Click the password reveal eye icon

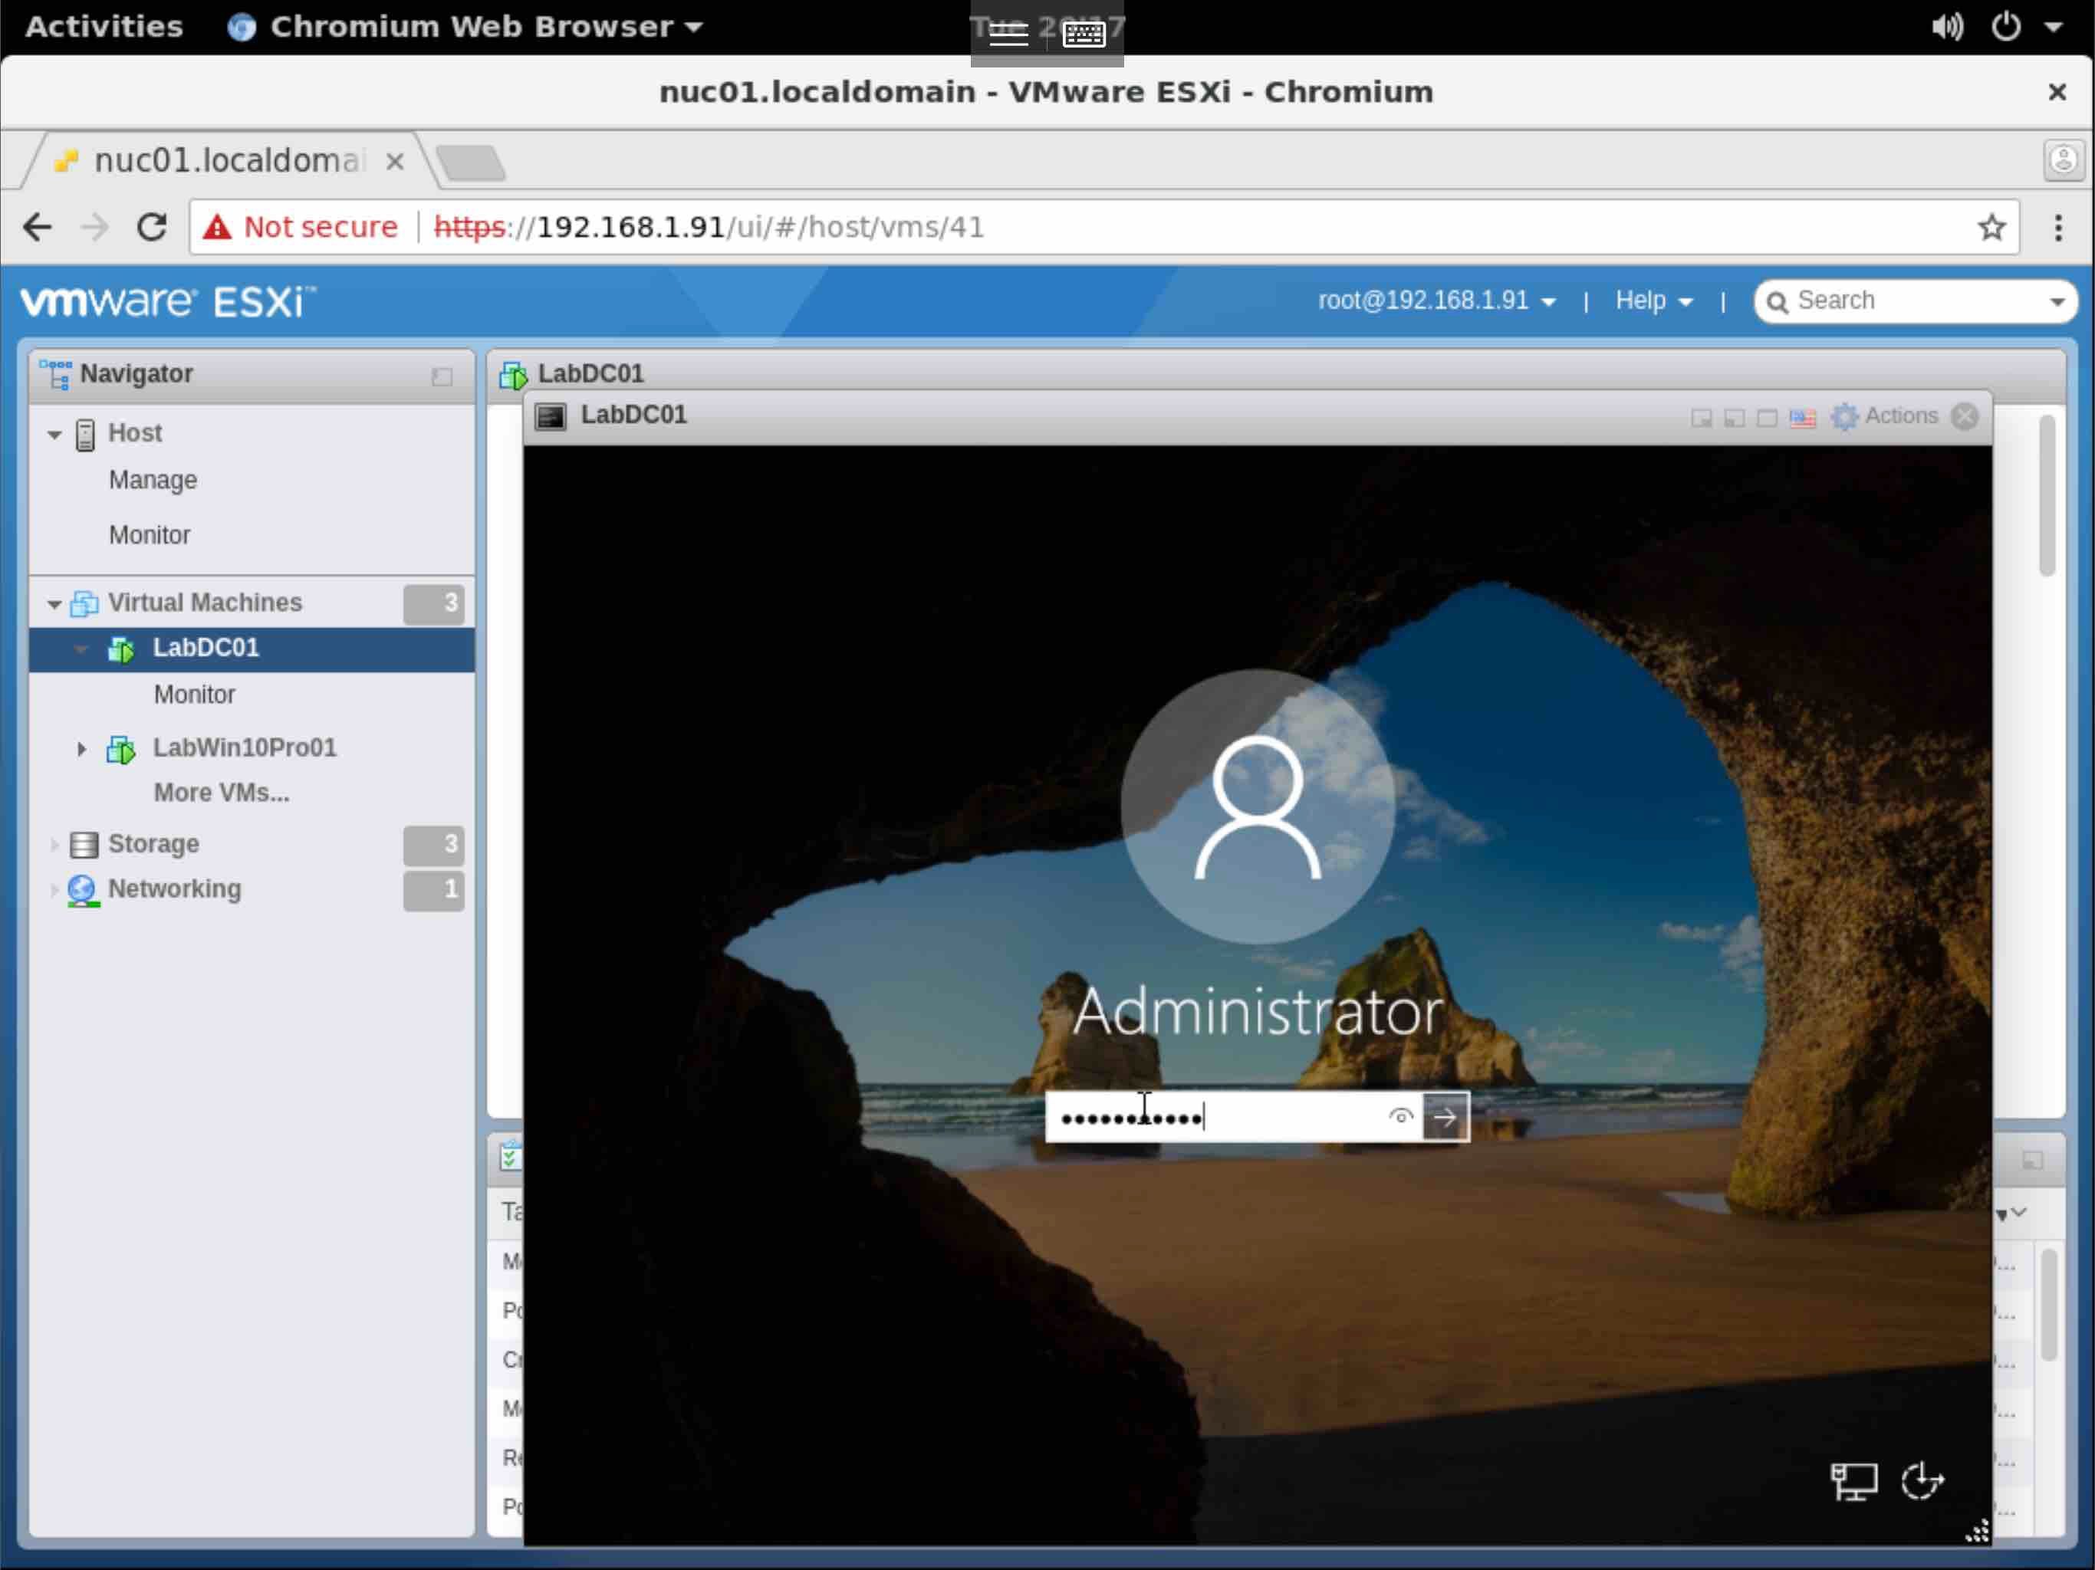tap(1399, 1116)
